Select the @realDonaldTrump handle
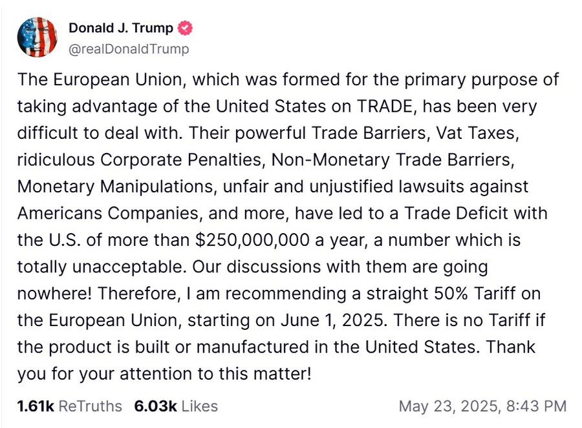 [x=129, y=49]
